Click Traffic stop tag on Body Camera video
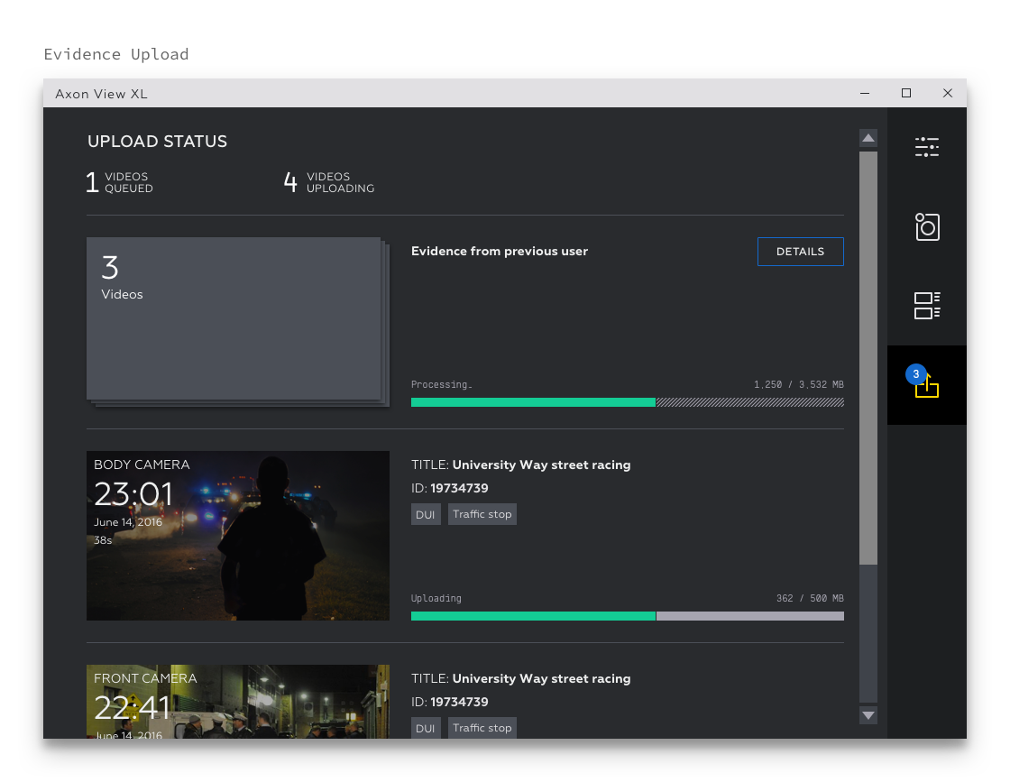 (x=482, y=514)
